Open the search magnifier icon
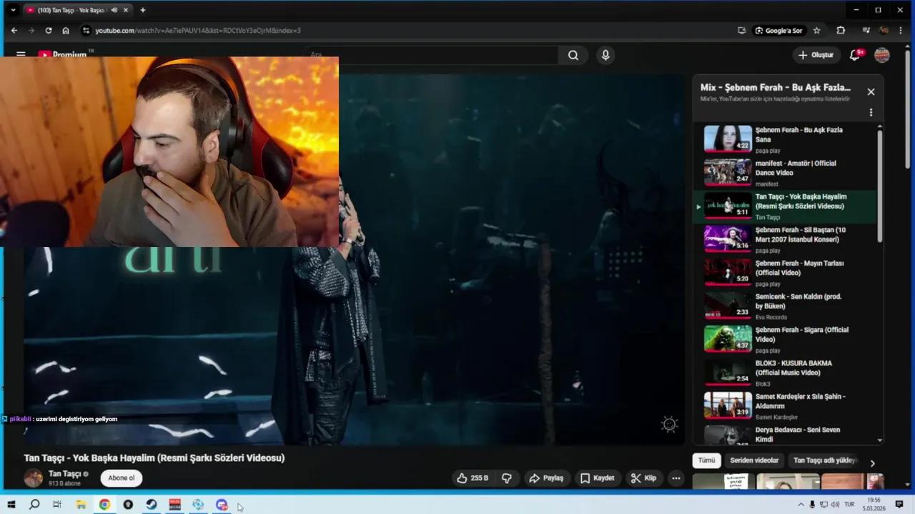This screenshot has height=514, width=915. [x=573, y=55]
